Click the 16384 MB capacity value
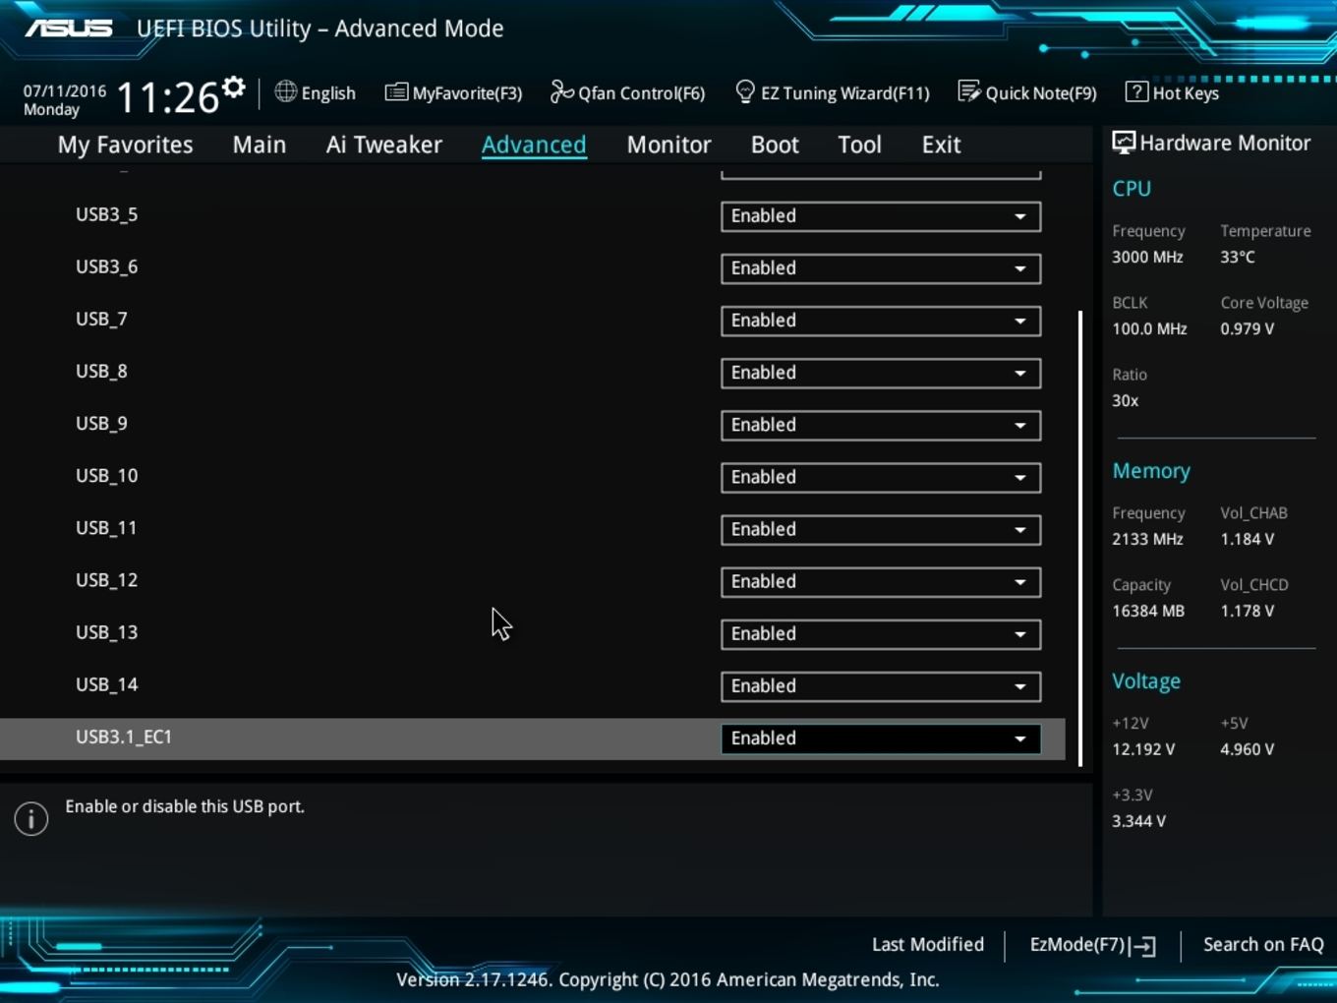 pos(1148,611)
